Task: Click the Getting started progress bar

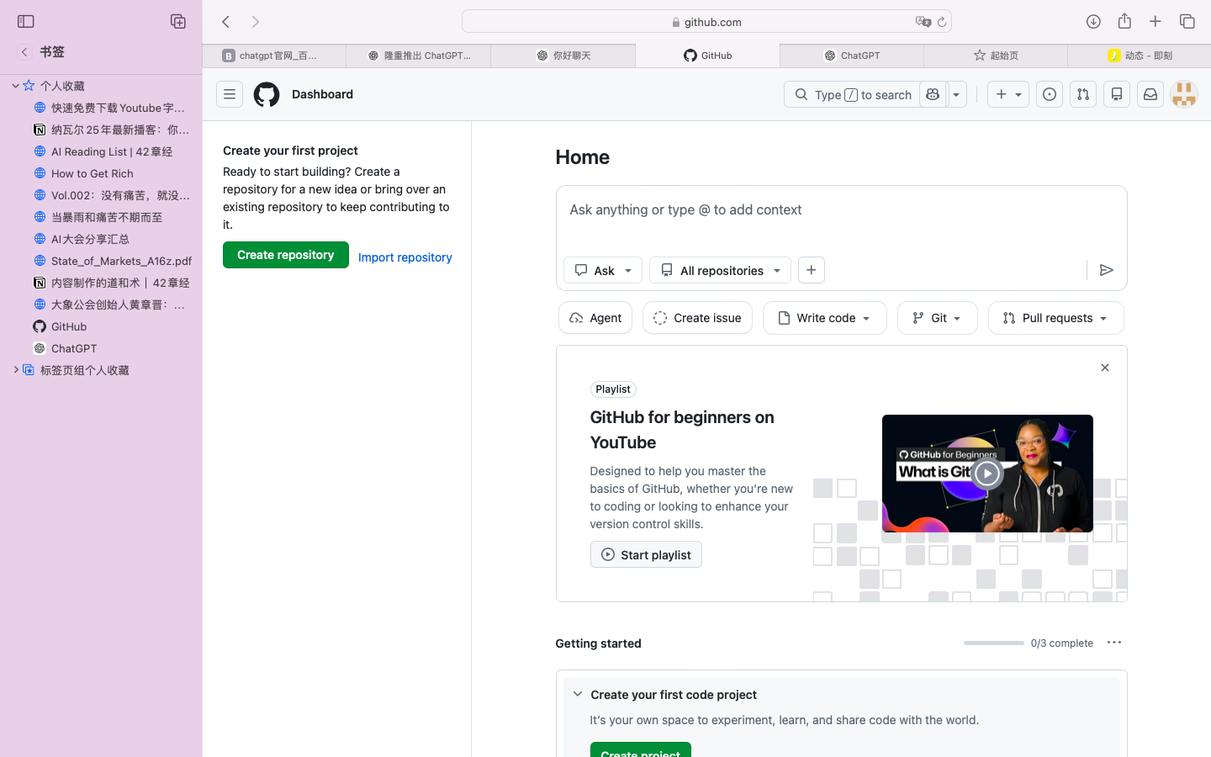Action: (x=994, y=643)
